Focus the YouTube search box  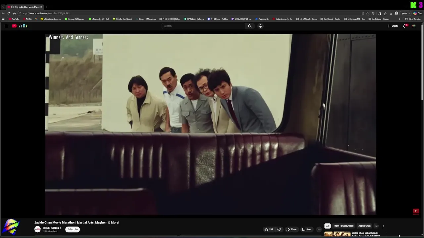point(203,26)
